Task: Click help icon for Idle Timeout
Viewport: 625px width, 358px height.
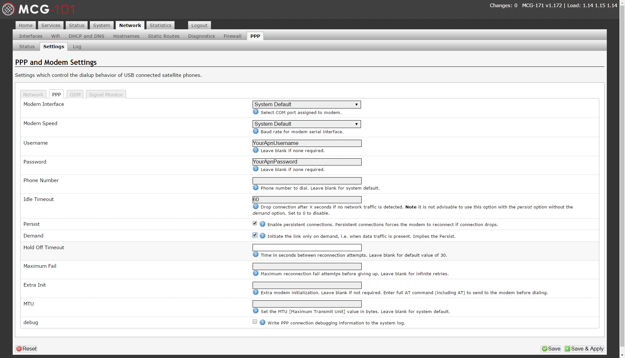Action: [256, 207]
